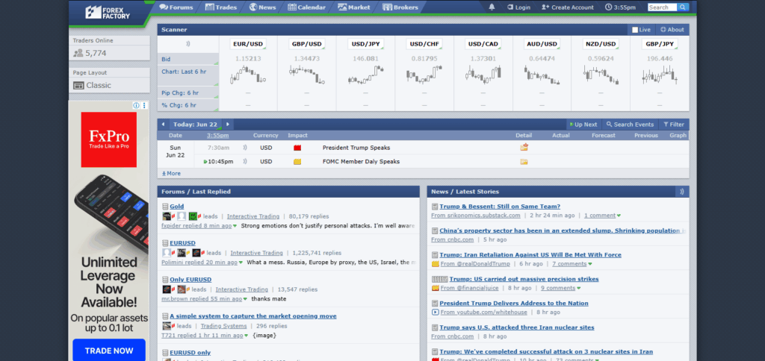
Task: Click the search input field
Action: tap(662, 7)
